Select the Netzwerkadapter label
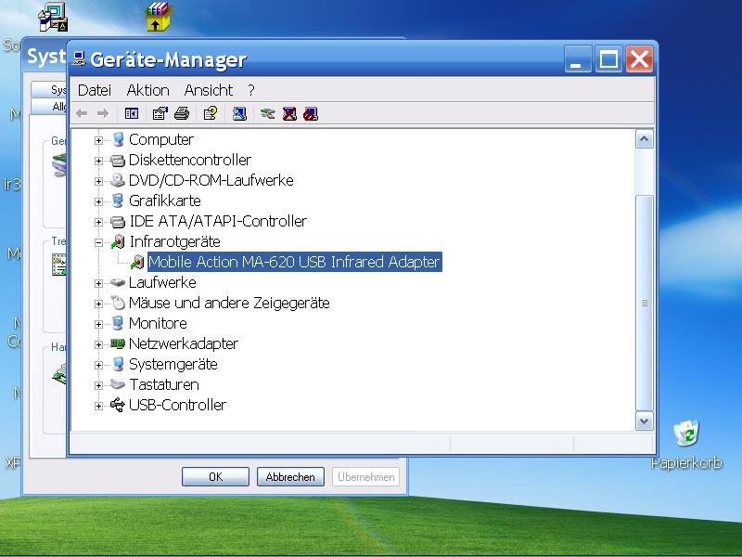 pos(184,343)
